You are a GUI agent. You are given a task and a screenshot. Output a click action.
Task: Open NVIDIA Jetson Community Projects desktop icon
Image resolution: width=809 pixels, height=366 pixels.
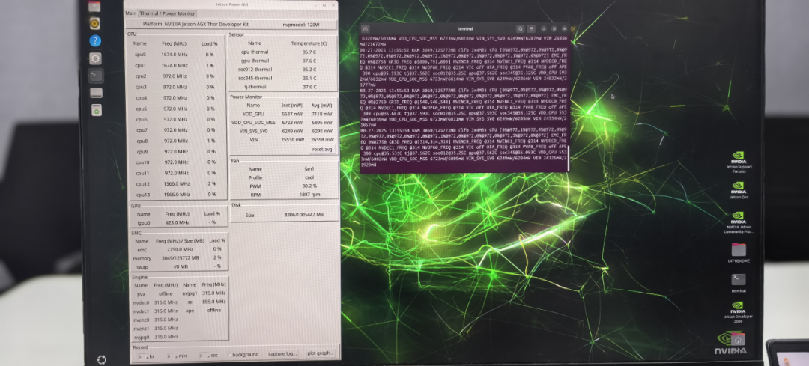pos(739,222)
